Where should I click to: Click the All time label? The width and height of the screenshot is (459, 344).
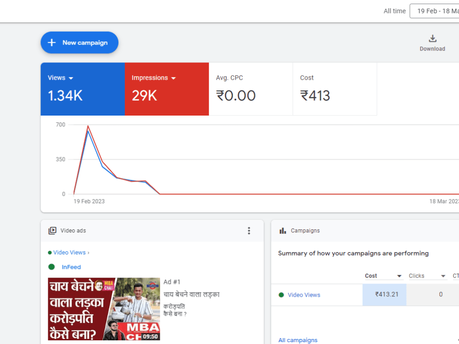(x=395, y=11)
